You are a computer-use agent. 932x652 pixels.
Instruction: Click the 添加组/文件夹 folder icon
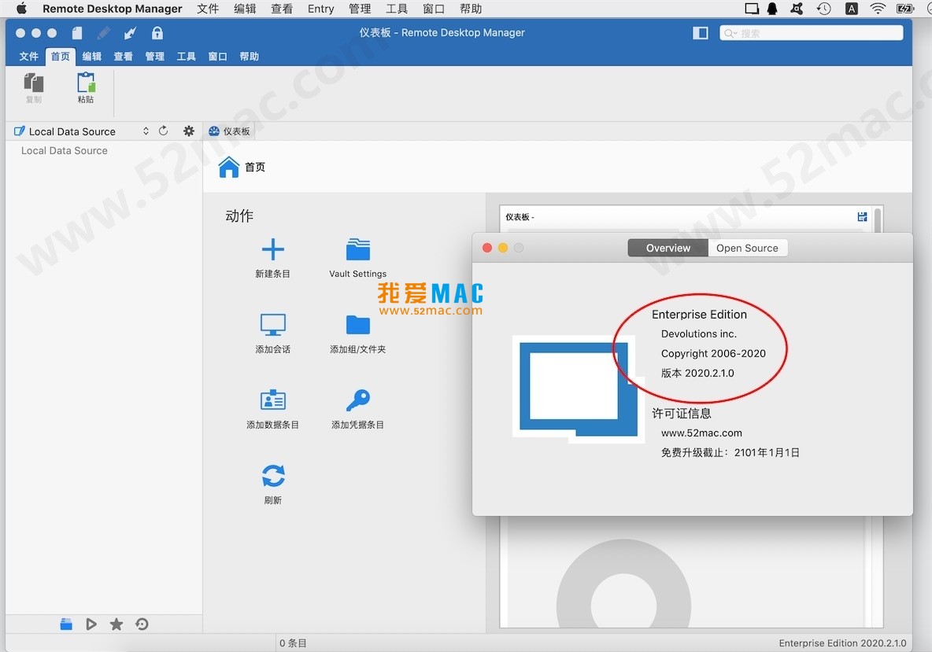357,325
